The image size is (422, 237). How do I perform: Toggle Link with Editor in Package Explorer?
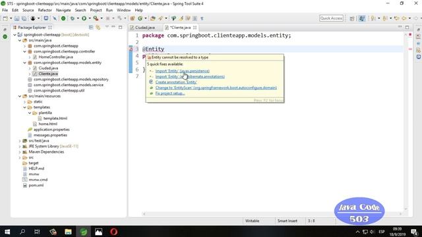click(98, 28)
